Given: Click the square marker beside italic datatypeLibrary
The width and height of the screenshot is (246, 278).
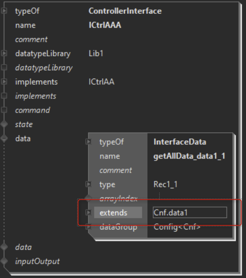Looking at the screenshot, I should [x=4, y=67].
